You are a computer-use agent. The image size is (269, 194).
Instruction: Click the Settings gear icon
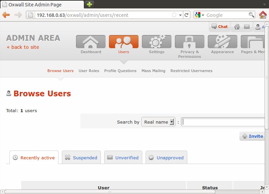(156, 42)
